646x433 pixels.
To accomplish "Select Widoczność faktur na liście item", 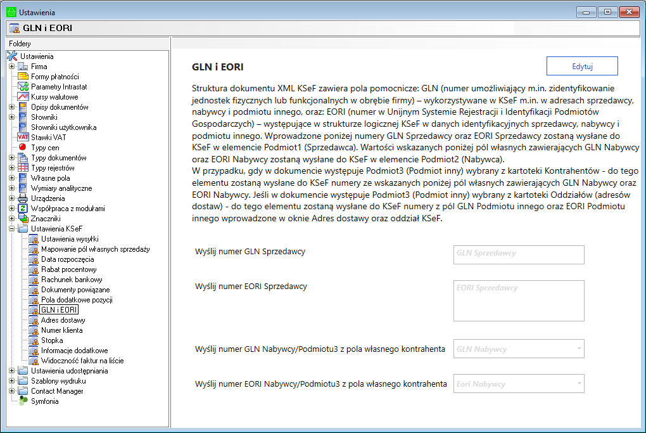I will point(82,361).
